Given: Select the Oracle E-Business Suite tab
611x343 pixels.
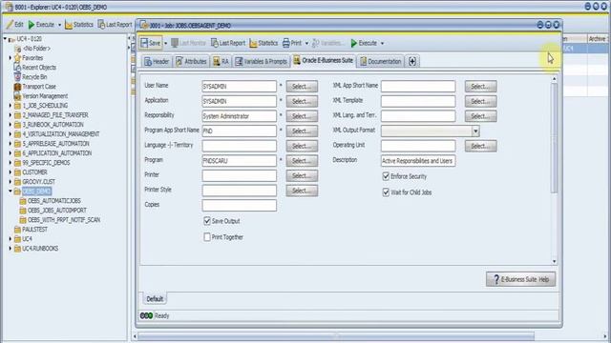Looking at the screenshot, I should (x=324, y=60).
